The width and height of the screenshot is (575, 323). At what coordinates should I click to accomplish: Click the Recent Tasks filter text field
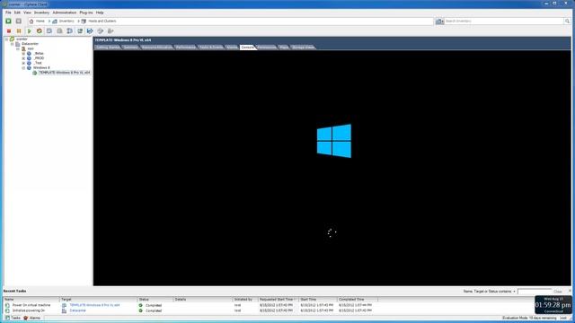535,292
